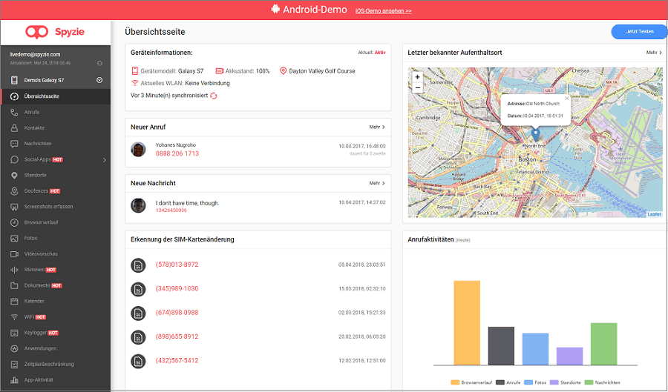The width and height of the screenshot is (668, 392).
Task: Toggle Nachrichten legend color swatch
Action: tap(589, 382)
